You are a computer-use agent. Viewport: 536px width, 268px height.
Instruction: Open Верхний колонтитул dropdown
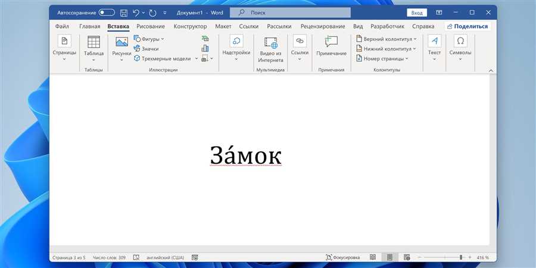tap(387, 39)
